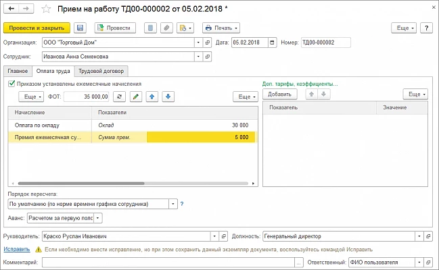Recalculate ФОТ with the refresh icon
This screenshot has height=270, width=439.
(x=119, y=97)
